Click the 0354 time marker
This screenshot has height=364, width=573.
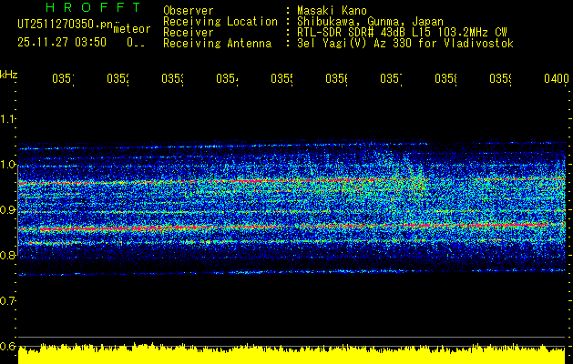point(227,79)
